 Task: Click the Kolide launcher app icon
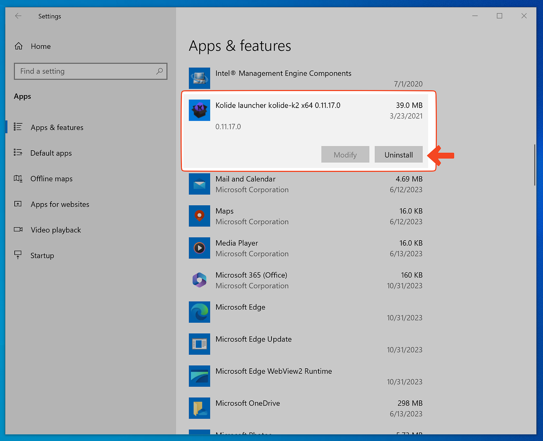coord(199,110)
